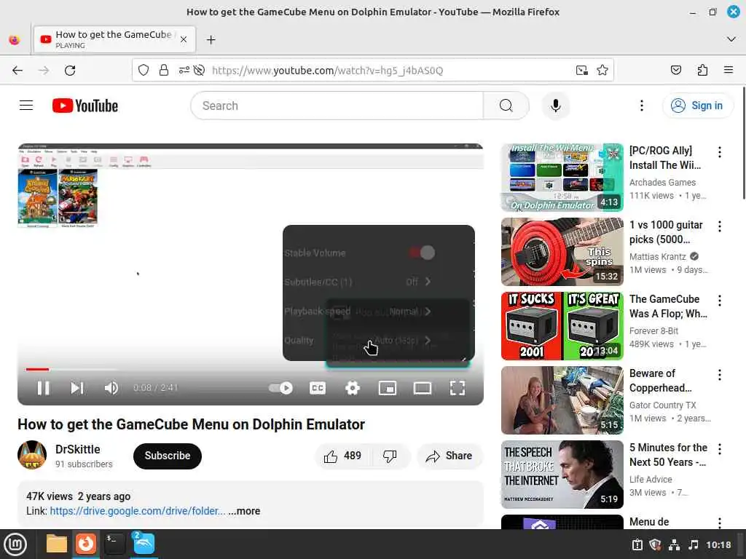Open GameCube Was A Flop thumbnail
The width and height of the screenshot is (746, 559).
[x=562, y=325]
